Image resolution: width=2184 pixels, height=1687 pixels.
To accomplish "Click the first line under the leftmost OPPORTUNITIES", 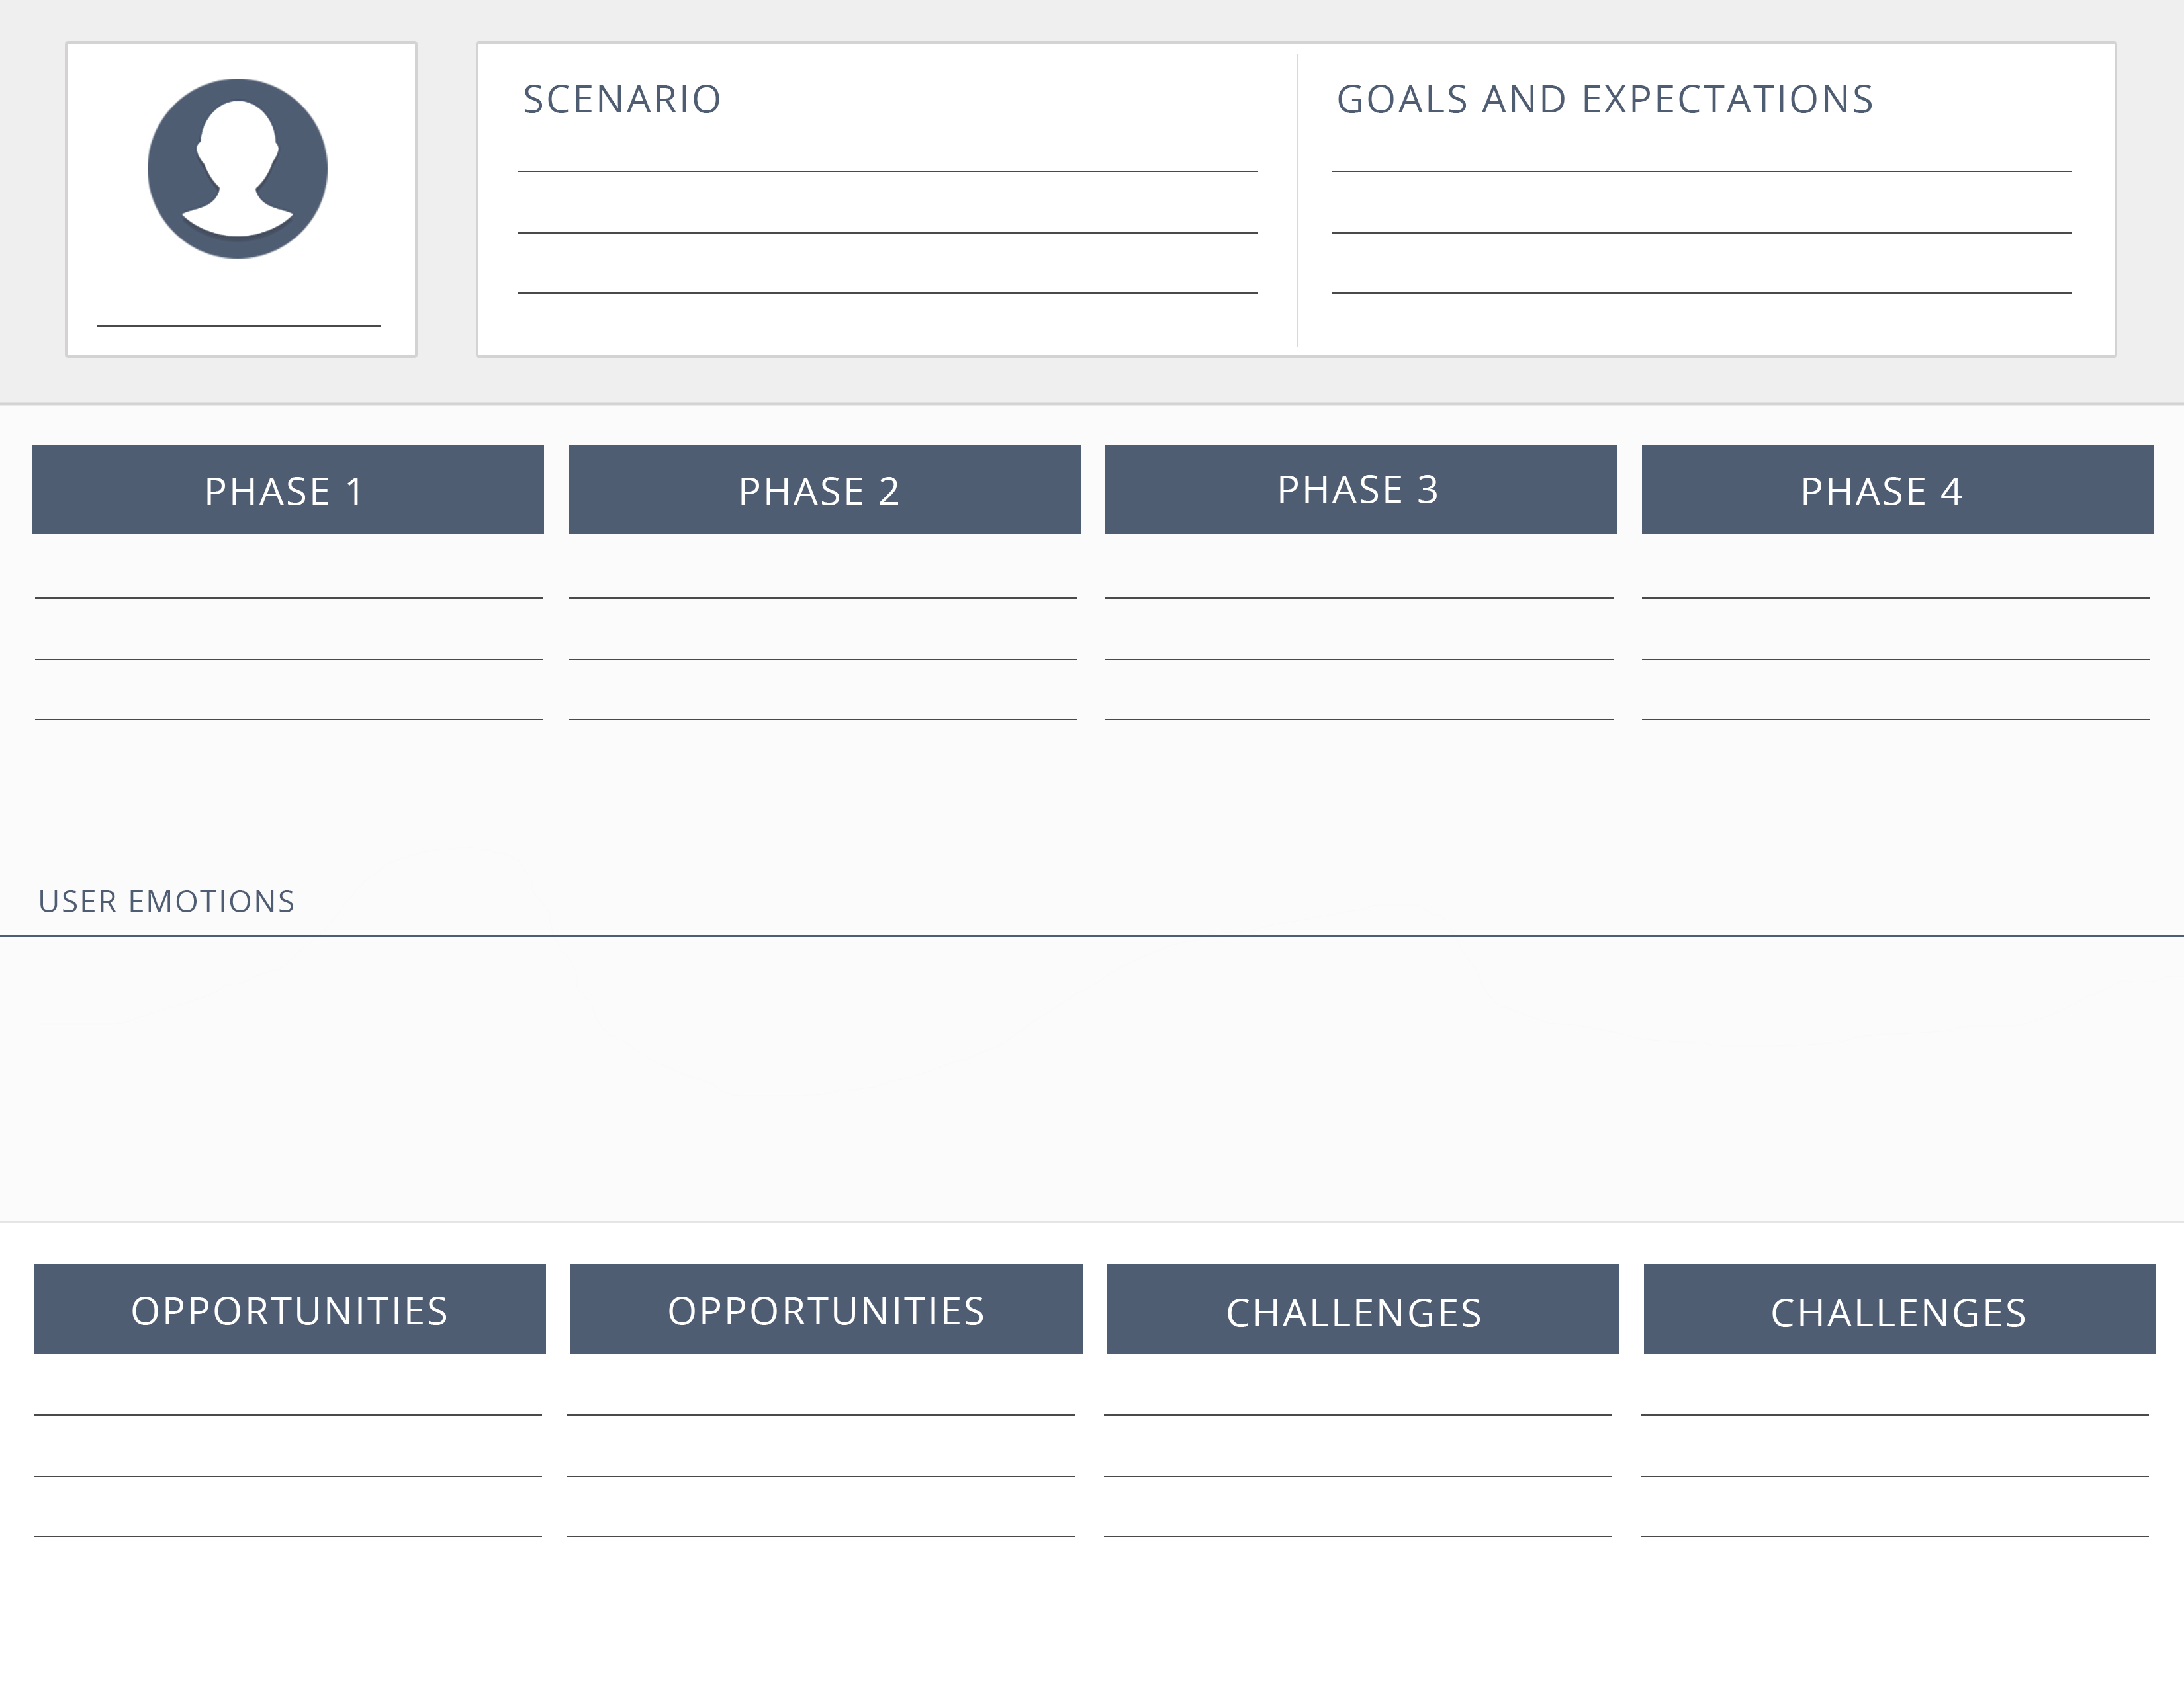I will (x=287, y=1413).
